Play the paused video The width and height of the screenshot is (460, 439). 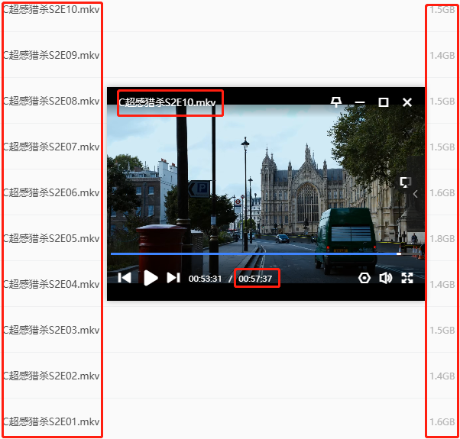tap(151, 278)
